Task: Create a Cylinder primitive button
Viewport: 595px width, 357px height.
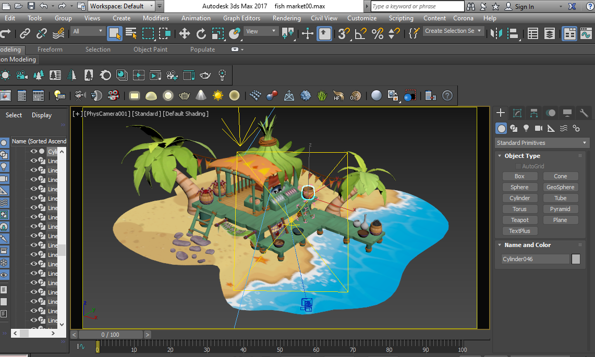Action: click(x=519, y=198)
